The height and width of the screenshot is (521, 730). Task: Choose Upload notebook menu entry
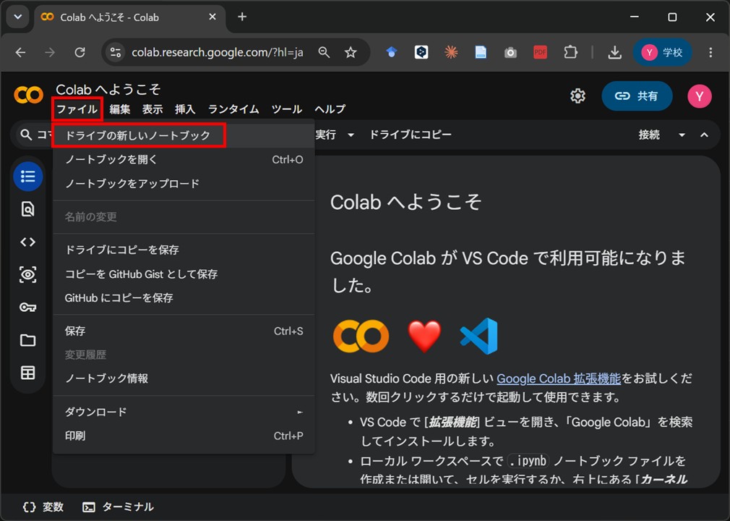[184, 184]
